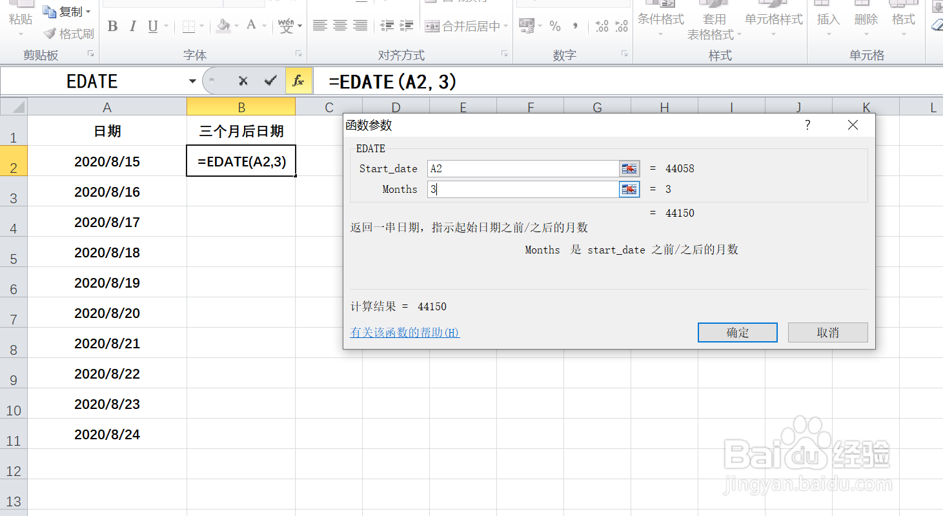
Task: Open Insert cells (插入) menu
Action: point(828,19)
